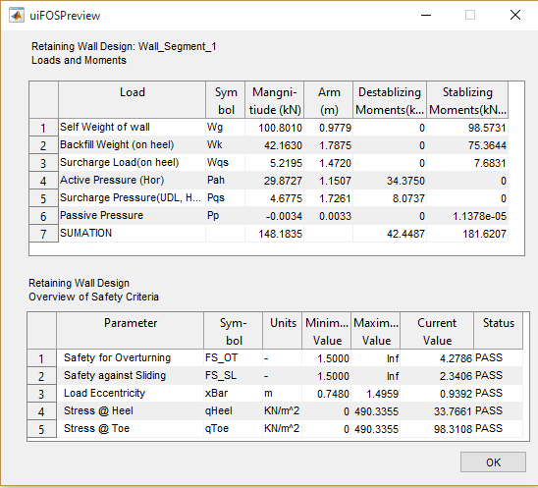
Task: Select total magnitude 148.1835
Action: (275, 234)
